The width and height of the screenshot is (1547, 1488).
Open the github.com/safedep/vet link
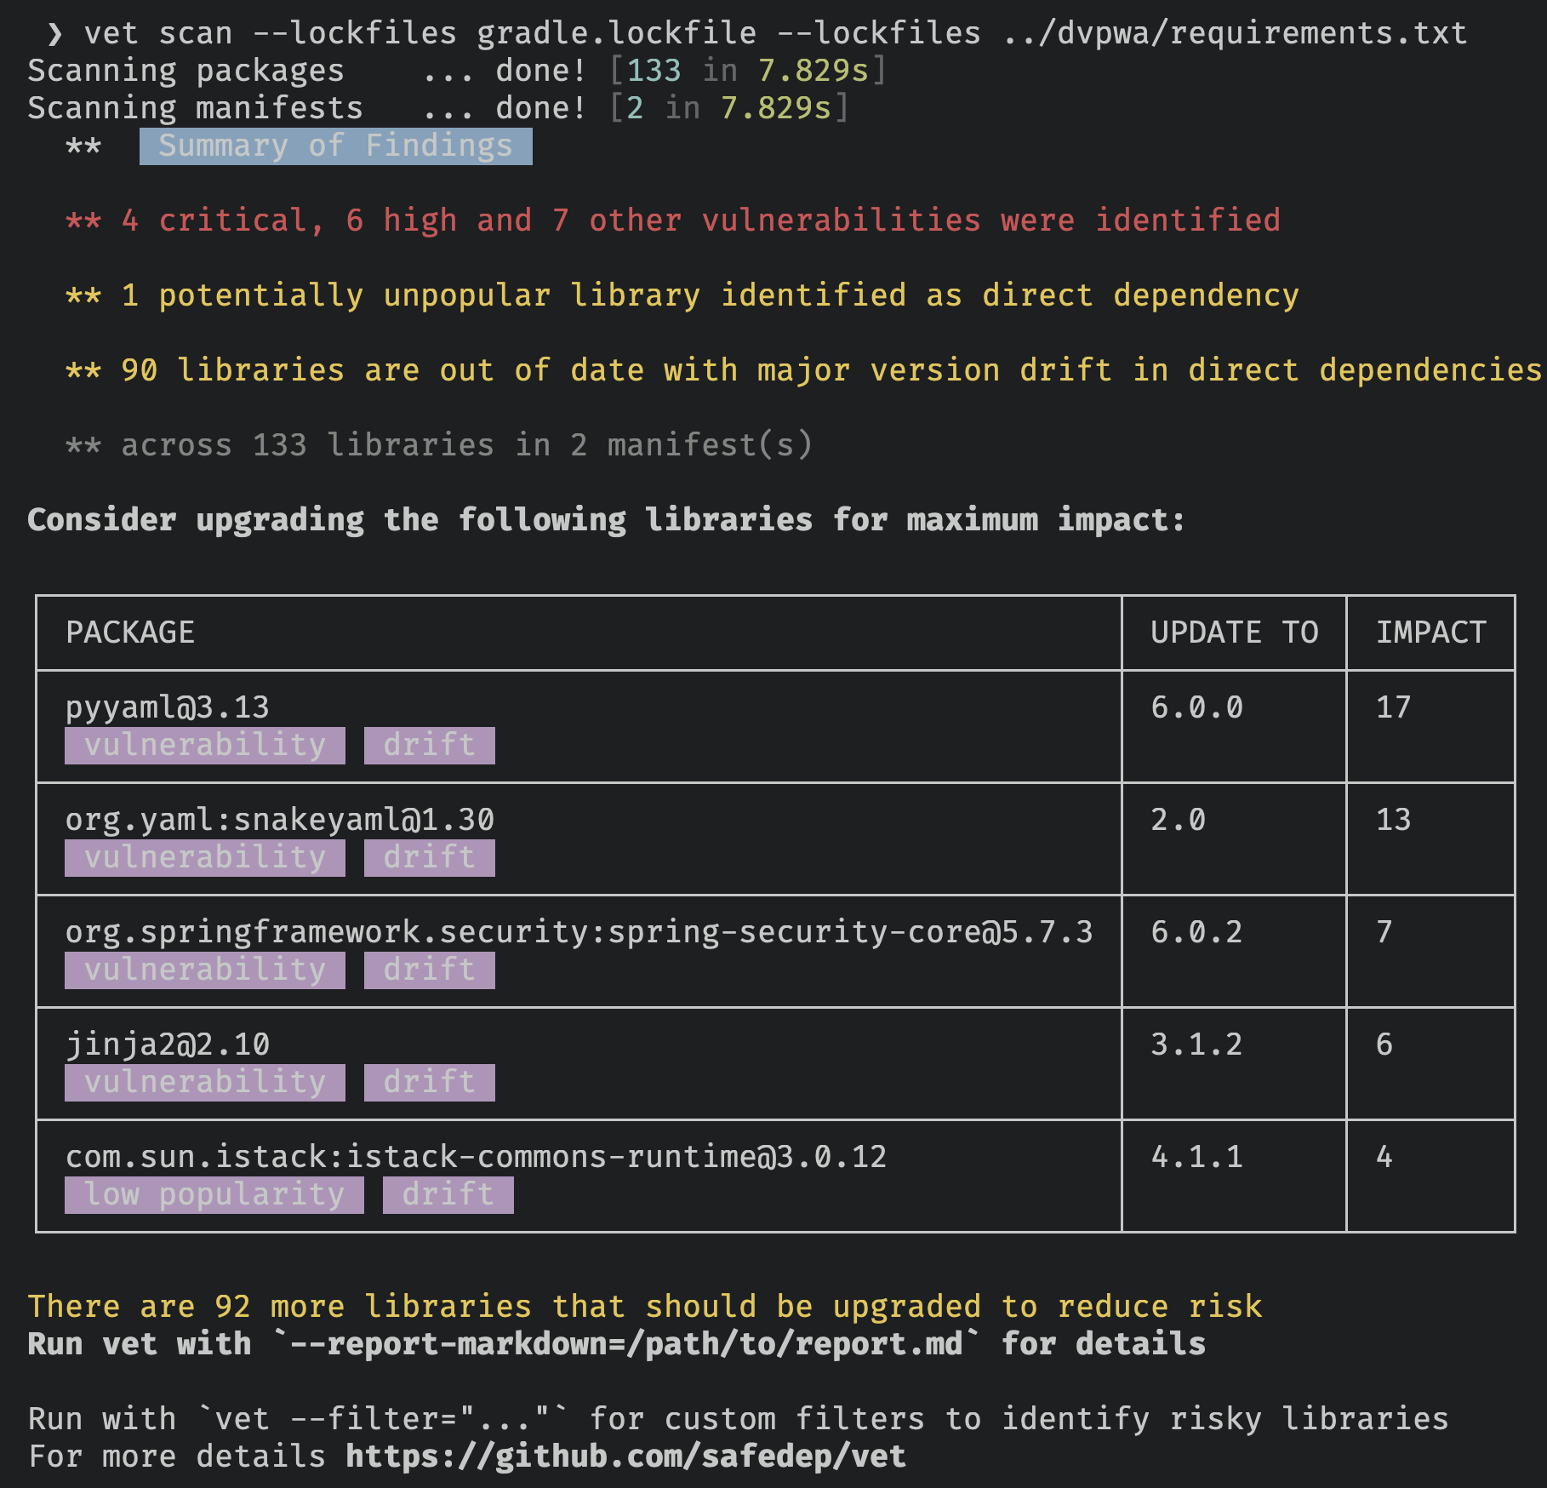click(625, 1456)
